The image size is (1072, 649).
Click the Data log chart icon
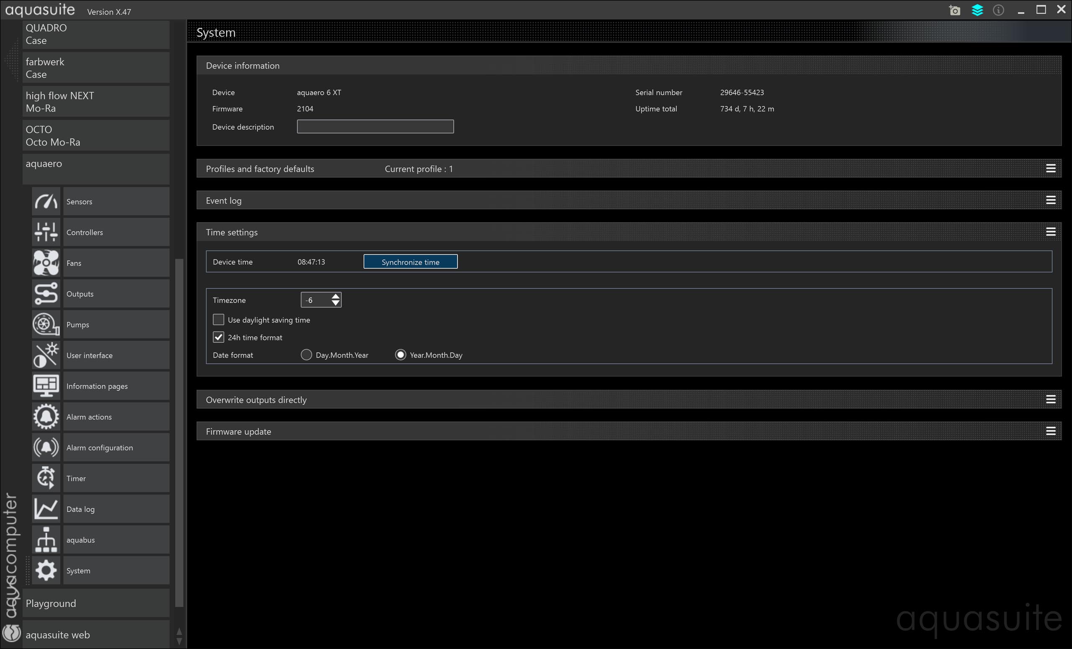[x=46, y=509]
